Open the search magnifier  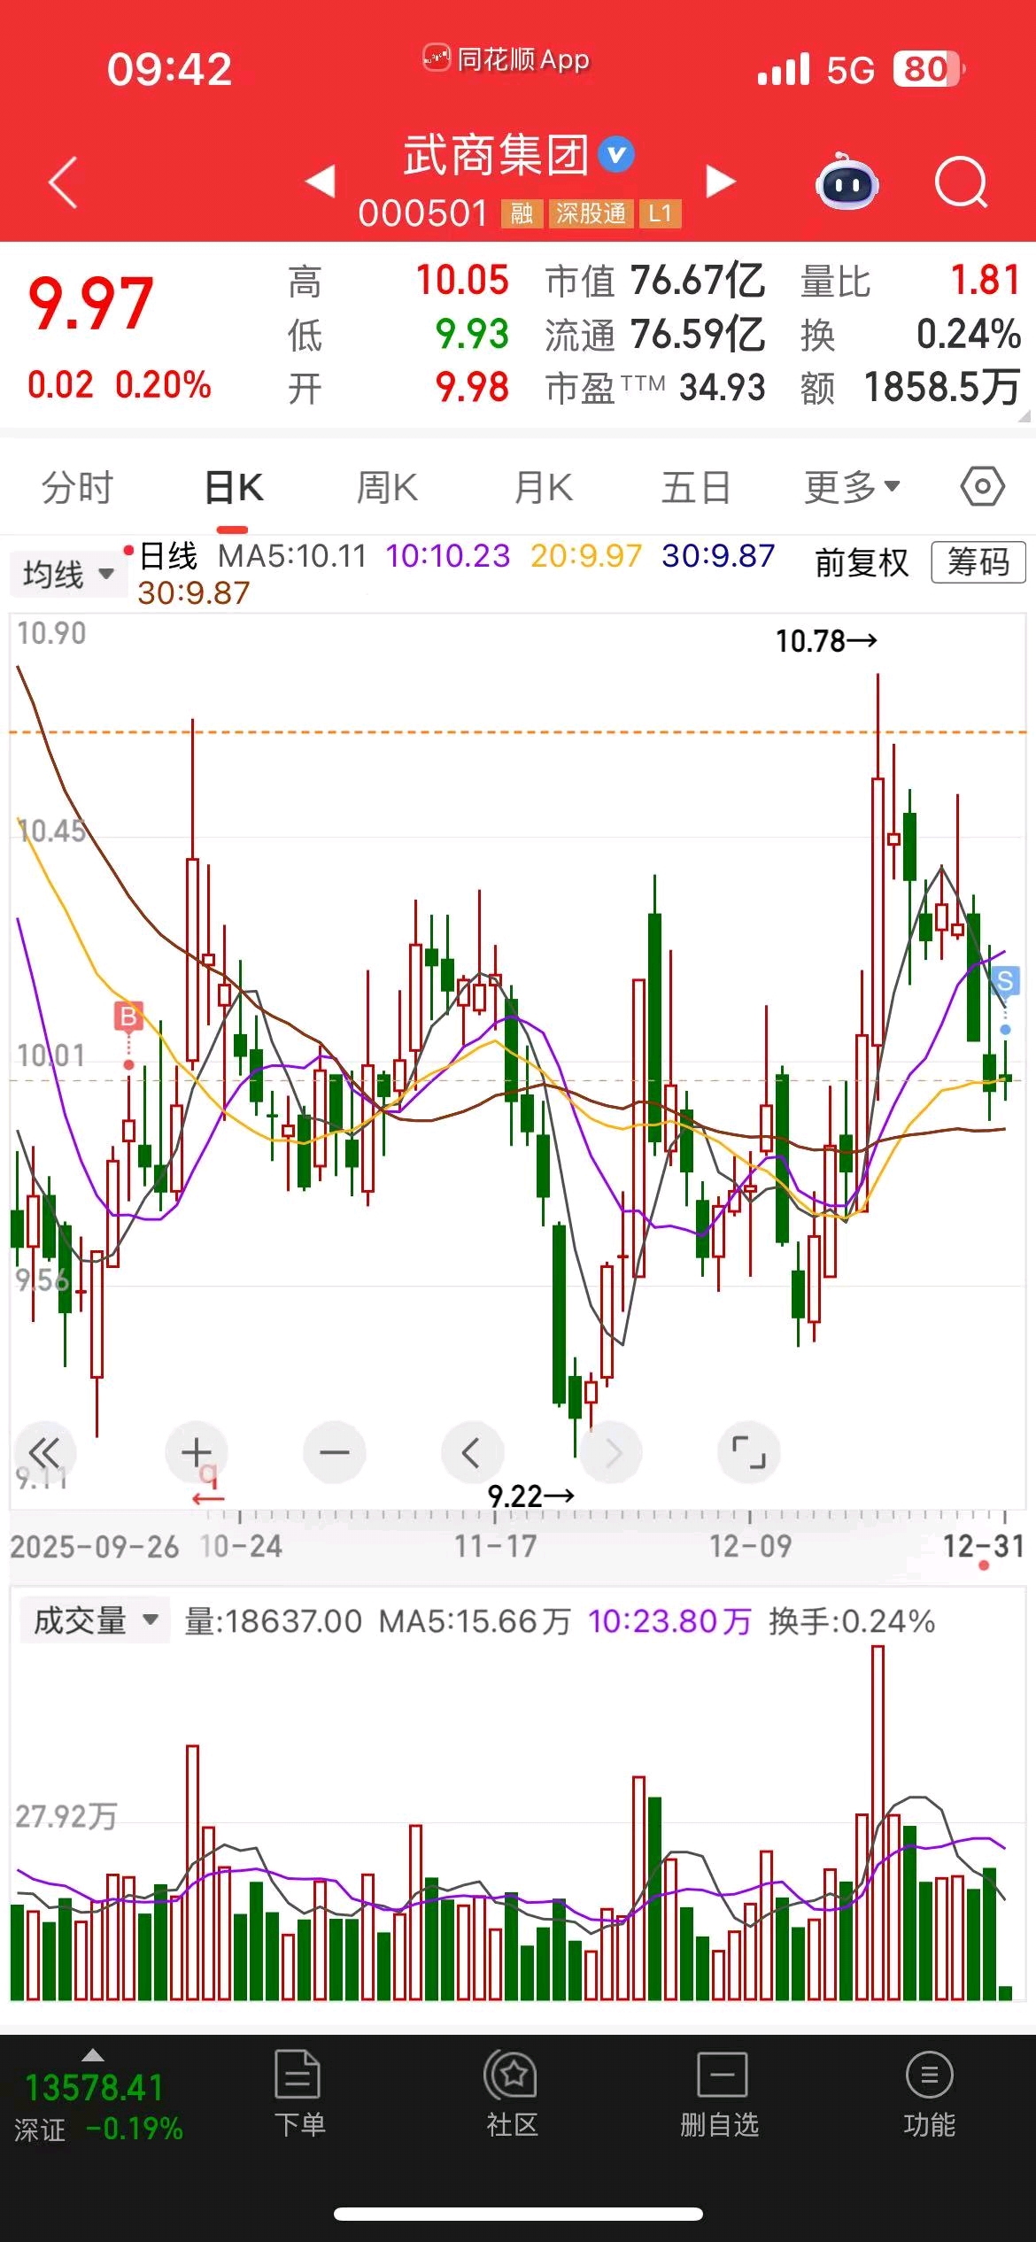(961, 182)
